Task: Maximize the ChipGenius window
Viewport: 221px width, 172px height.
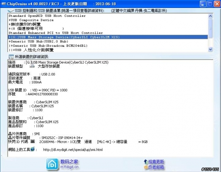Action: point(210,4)
